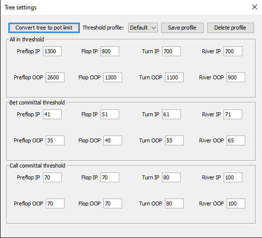The width and height of the screenshot is (262, 238).
Task: Click Convert tree to pot limit button
Action: (44, 28)
